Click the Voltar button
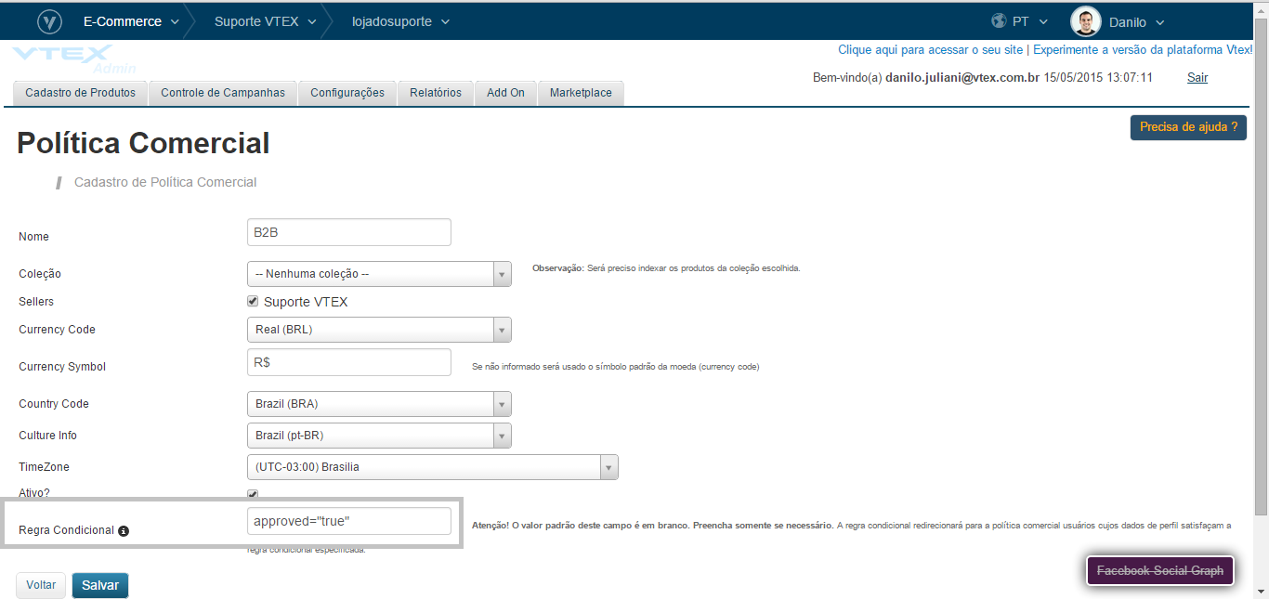This screenshot has height=599, width=1269. click(41, 585)
